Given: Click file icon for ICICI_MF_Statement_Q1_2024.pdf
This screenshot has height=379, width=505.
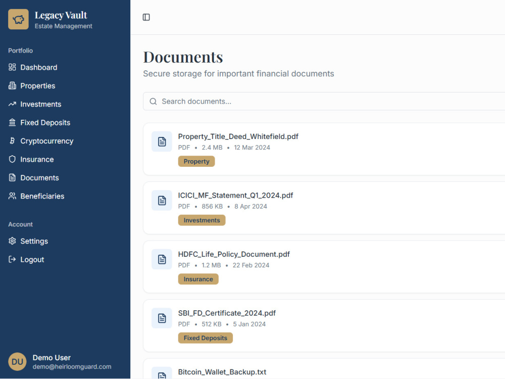Looking at the screenshot, I should 162,201.
